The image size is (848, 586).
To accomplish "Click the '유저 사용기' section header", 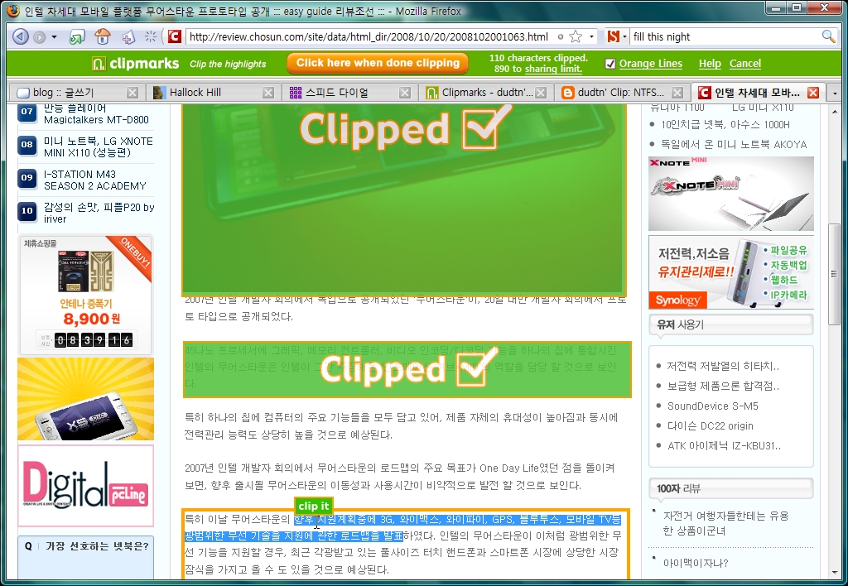I will (730, 325).
